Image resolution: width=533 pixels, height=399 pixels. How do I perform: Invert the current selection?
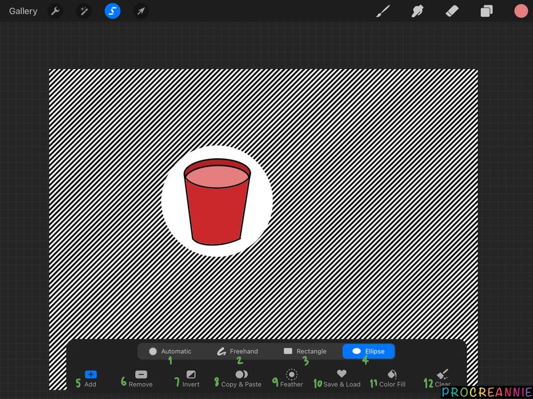click(x=191, y=374)
